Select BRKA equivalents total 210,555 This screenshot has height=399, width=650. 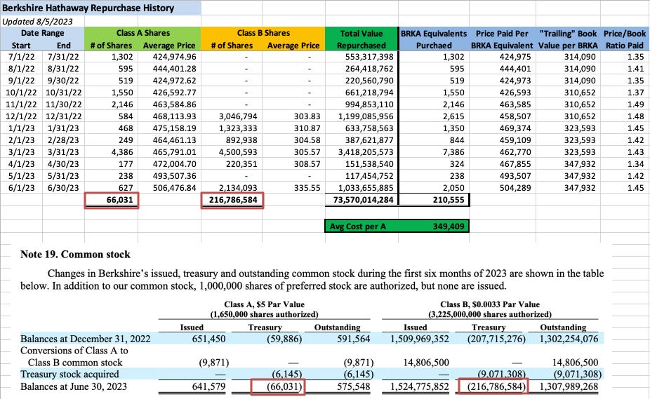tap(448, 200)
